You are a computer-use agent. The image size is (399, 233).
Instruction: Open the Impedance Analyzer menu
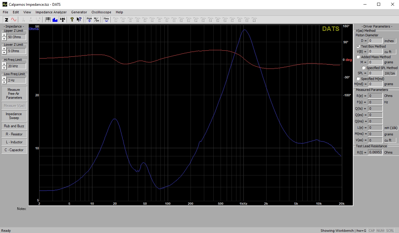click(x=51, y=12)
